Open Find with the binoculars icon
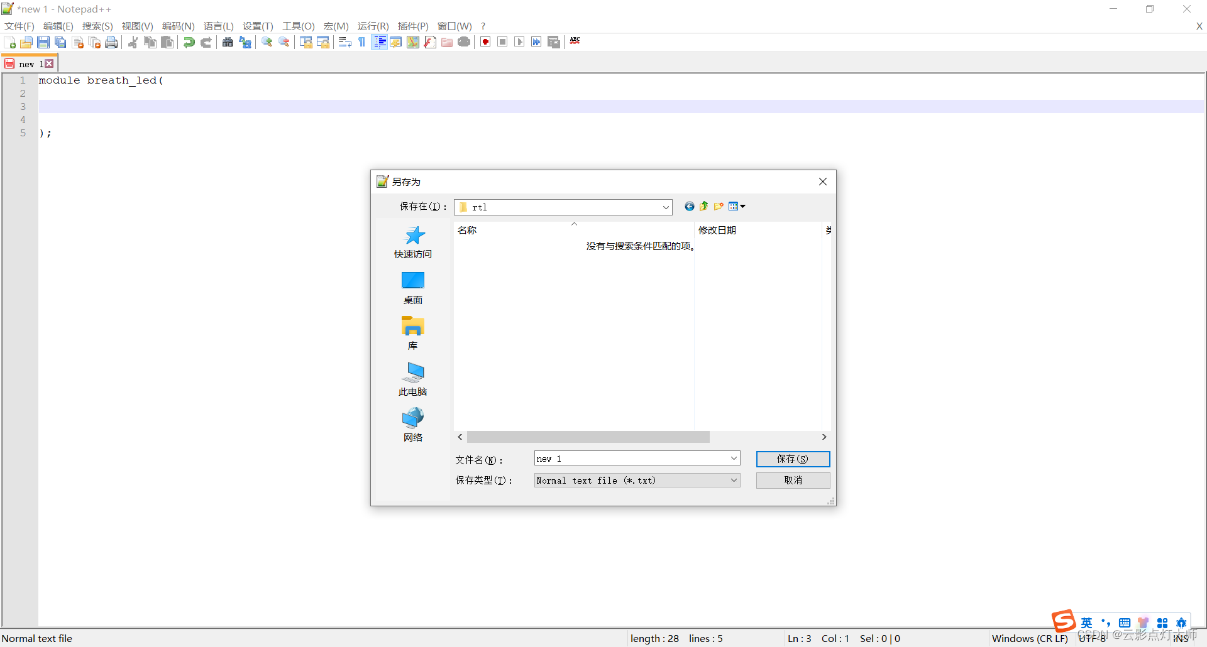1207x647 pixels. click(228, 42)
